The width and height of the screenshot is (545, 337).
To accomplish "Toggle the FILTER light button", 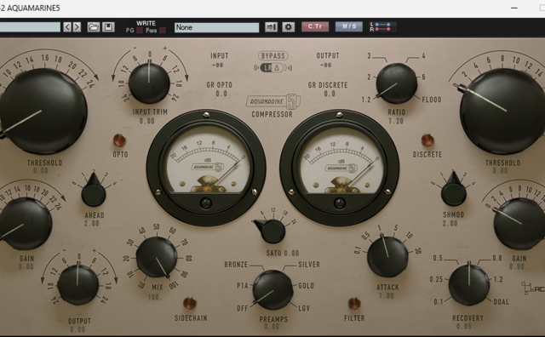I will 354,303.
